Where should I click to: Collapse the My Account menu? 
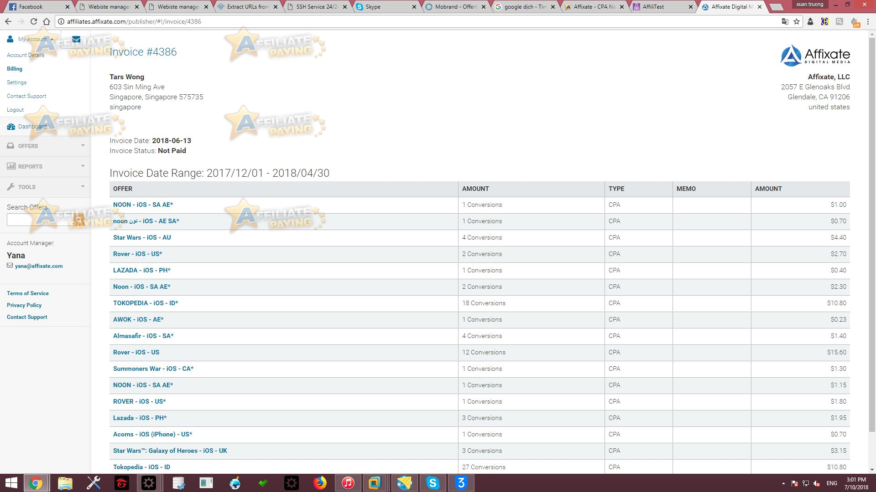[31, 39]
